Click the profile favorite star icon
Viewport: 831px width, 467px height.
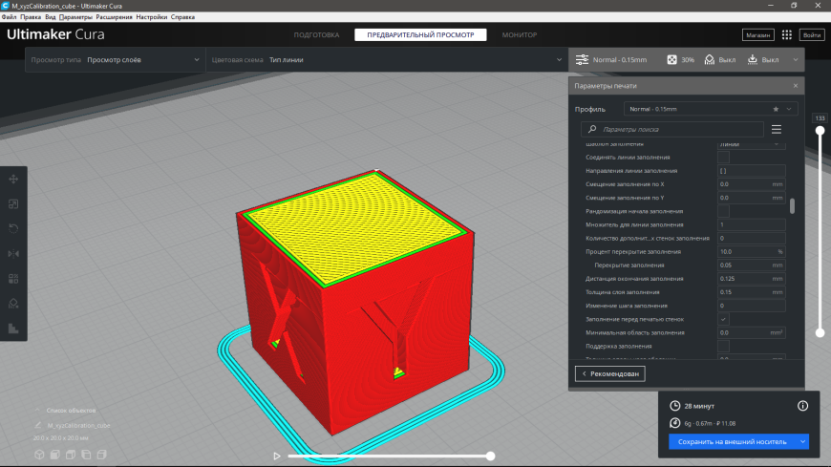point(776,109)
